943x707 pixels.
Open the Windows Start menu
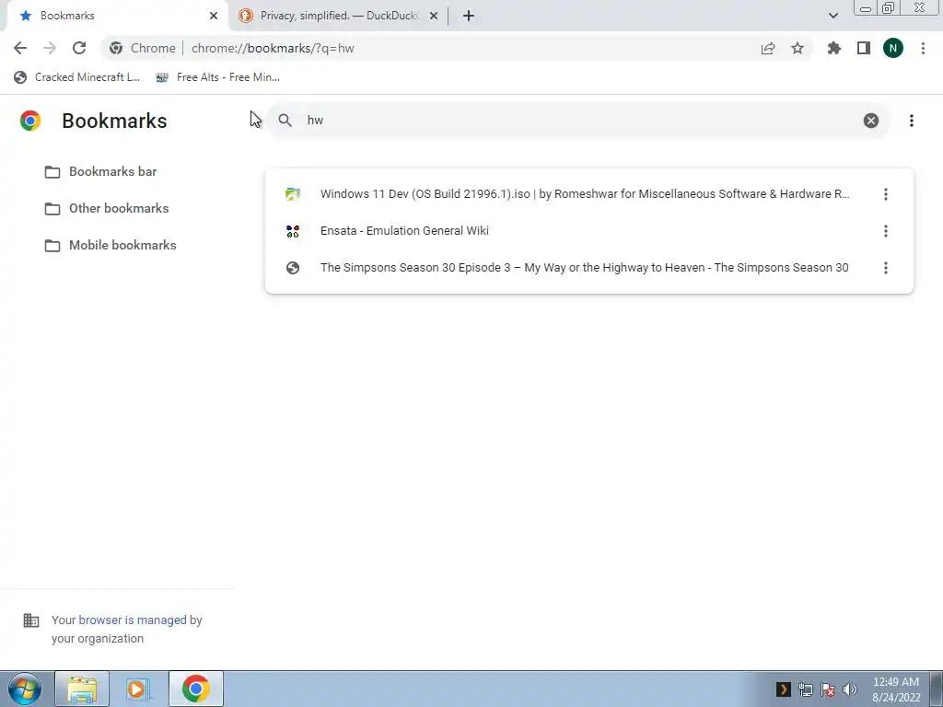[x=25, y=689]
